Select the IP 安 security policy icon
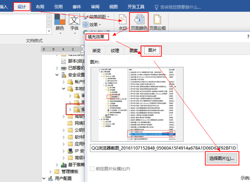The image size is (250, 182). pyautogui.click(x=70, y=151)
